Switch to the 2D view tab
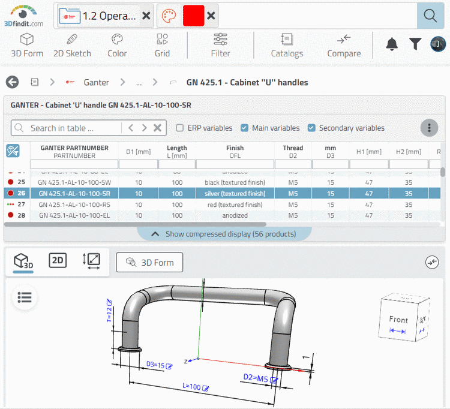Viewport: 450px width, 409px height. pyautogui.click(x=58, y=260)
